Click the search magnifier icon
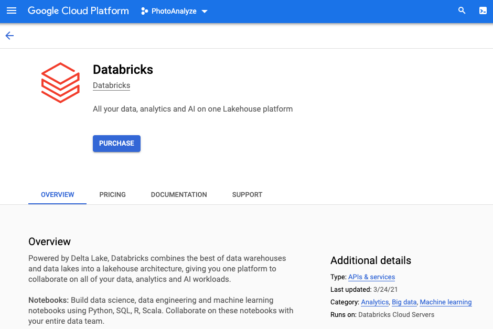 [462, 10]
